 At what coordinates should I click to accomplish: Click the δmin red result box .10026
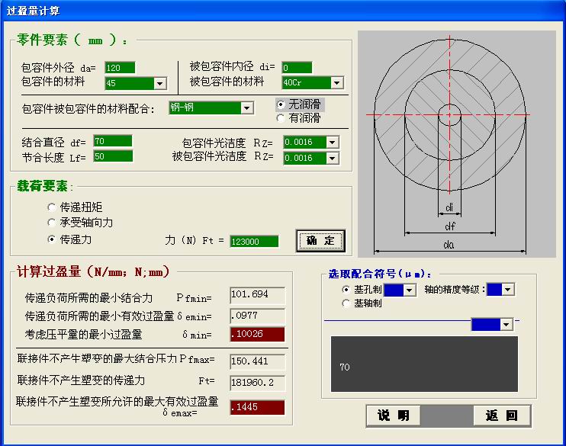[257, 334]
